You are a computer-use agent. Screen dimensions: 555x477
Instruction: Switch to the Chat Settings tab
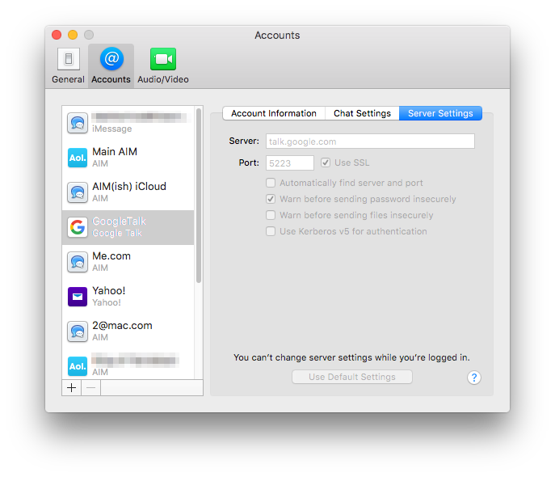click(x=362, y=113)
